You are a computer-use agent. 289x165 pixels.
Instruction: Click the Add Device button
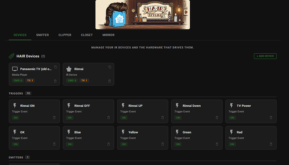click(x=265, y=56)
